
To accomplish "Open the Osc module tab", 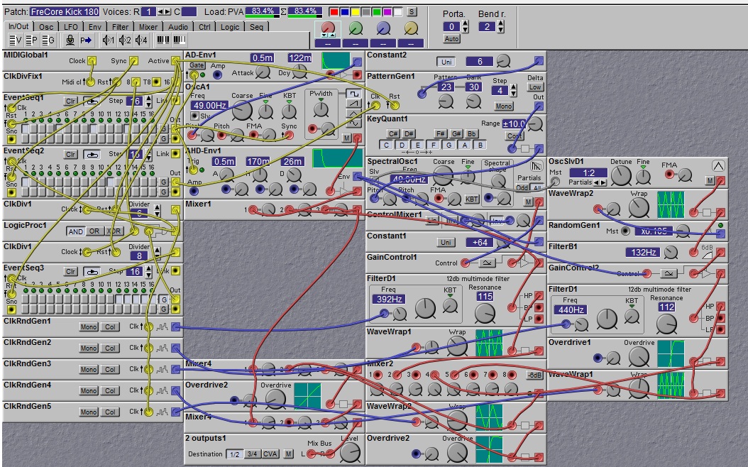I will coord(46,27).
